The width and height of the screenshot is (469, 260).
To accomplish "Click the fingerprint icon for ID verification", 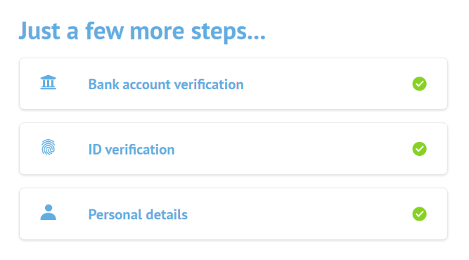I will pos(48,147).
